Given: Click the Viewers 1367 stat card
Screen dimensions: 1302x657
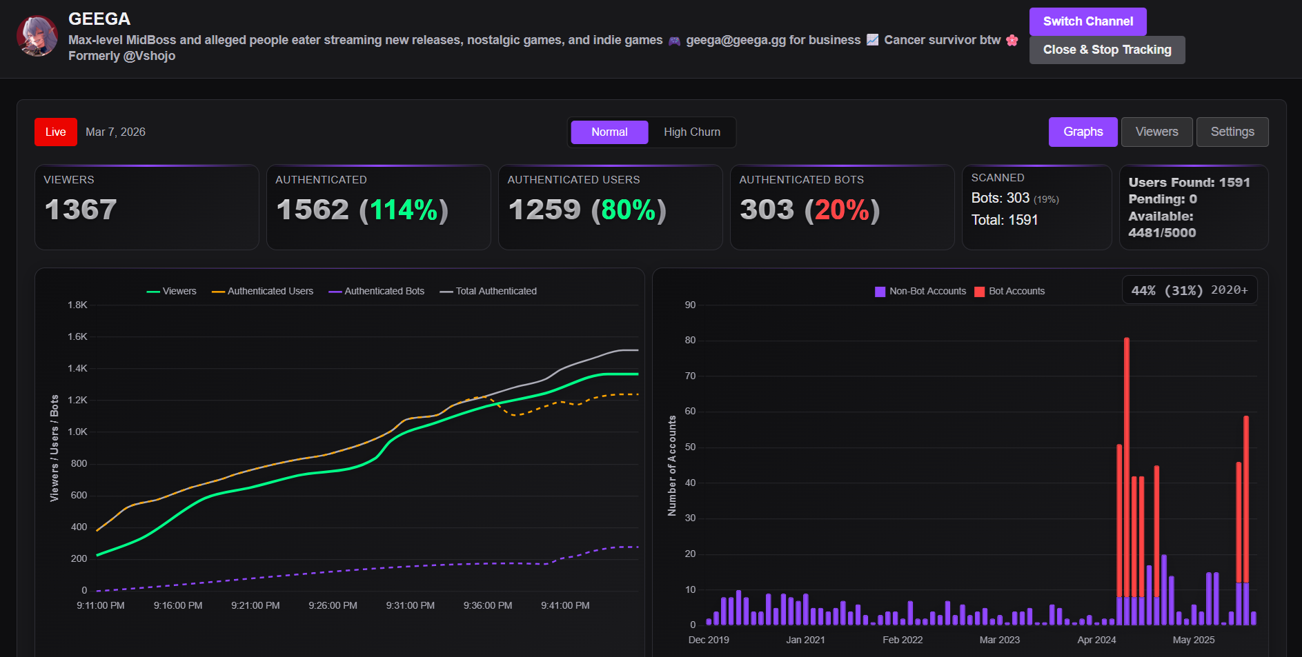Looking at the screenshot, I should [147, 207].
